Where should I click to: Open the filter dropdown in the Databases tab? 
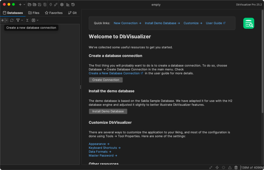click(x=22, y=20)
